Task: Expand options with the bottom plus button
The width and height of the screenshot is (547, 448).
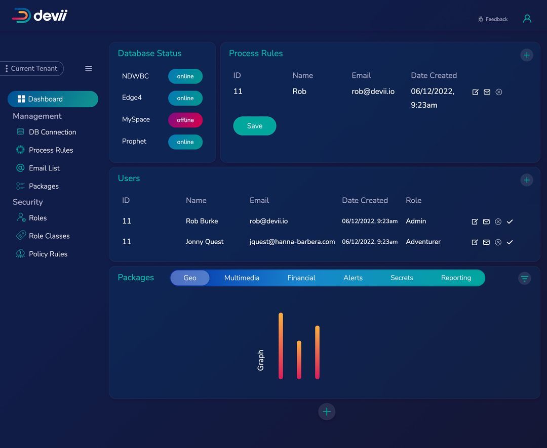Action: coord(327,412)
